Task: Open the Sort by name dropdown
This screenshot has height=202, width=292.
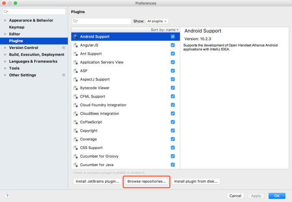Action: (x=164, y=30)
